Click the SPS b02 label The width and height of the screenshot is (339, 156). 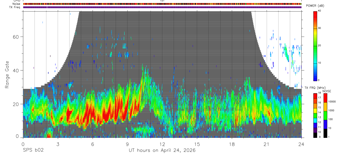pyautogui.click(x=33, y=150)
